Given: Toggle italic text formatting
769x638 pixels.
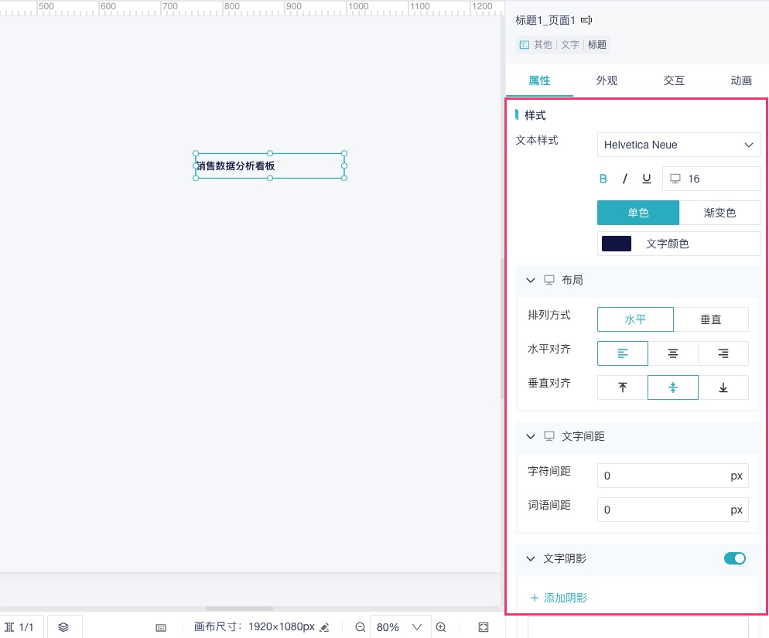Looking at the screenshot, I should pyautogui.click(x=625, y=179).
